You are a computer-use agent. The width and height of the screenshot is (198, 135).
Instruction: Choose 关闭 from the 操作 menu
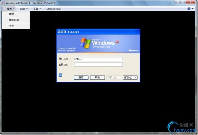click(x=16, y=26)
